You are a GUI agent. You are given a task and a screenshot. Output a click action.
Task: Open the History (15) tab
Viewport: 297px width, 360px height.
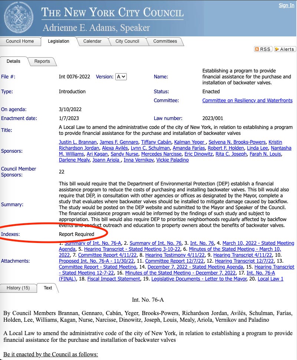(x=19, y=288)
